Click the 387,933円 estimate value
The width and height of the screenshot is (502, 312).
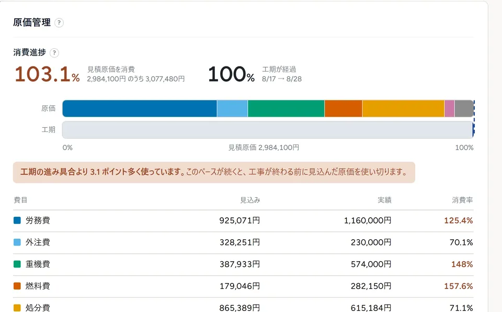pyautogui.click(x=239, y=264)
